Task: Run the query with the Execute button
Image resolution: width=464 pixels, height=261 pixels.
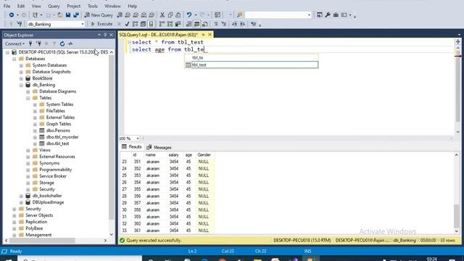Action: 101,24
